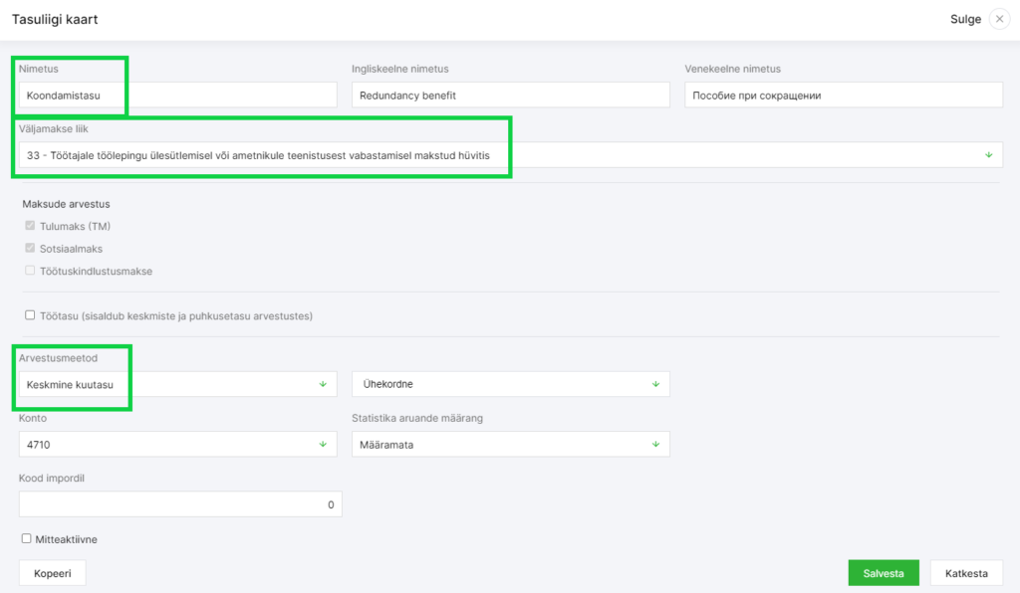Toggle the Sotsiaalmaks checkbox
Screen dimensions: 1020x593
click(30, 248)
